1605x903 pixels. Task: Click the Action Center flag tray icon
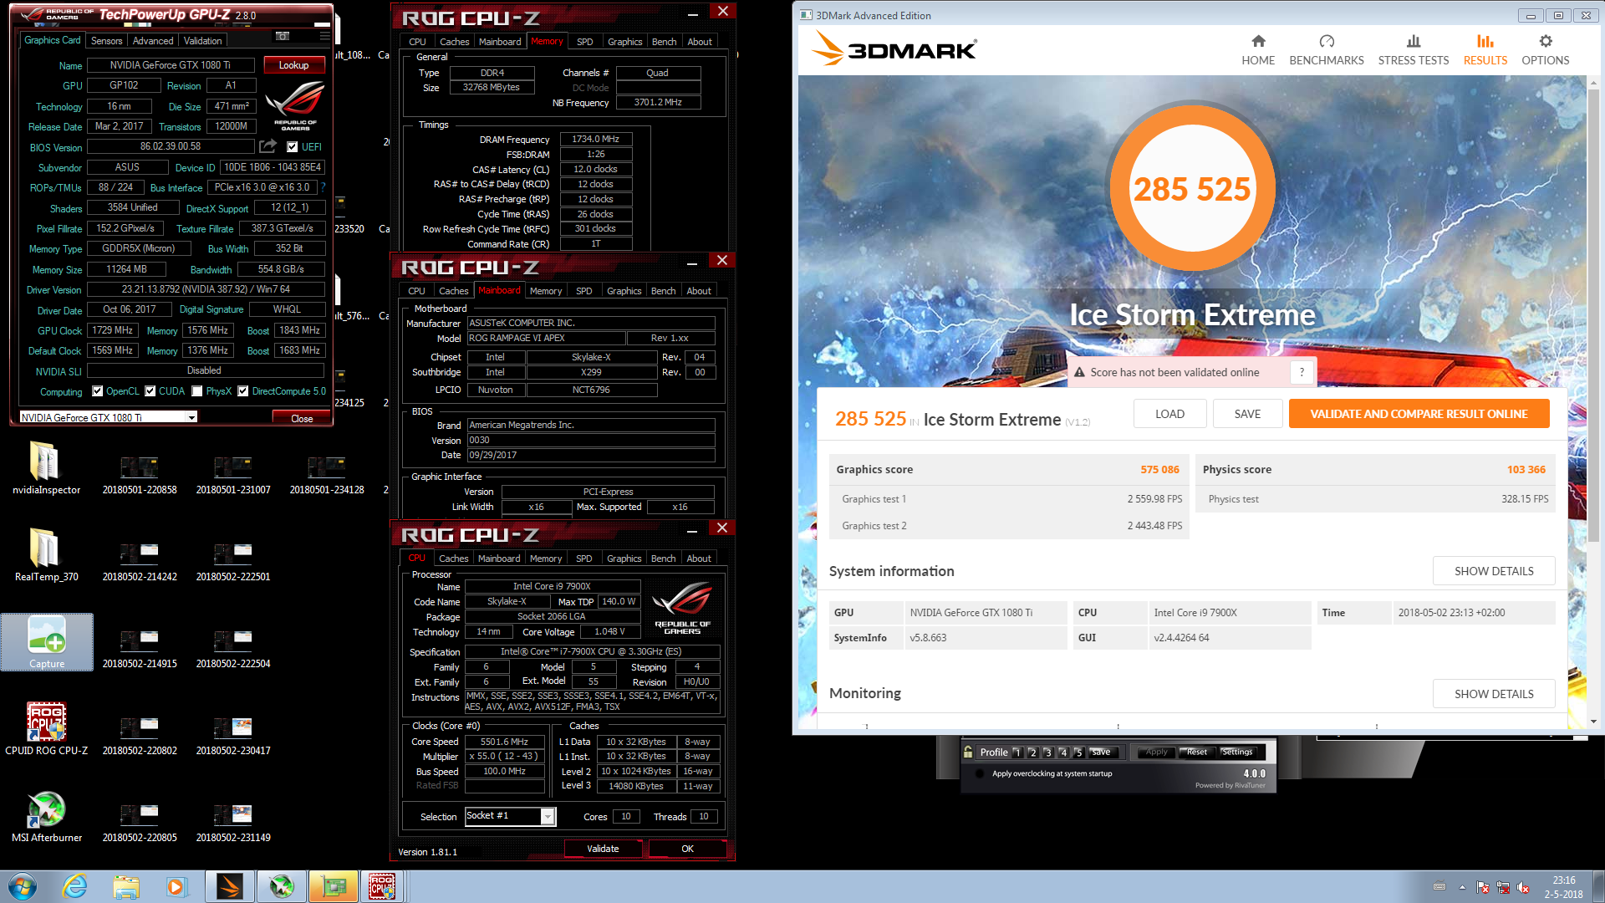1483,887
